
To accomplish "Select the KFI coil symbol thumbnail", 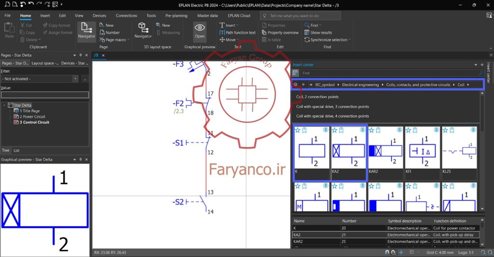I will point(422,153).
